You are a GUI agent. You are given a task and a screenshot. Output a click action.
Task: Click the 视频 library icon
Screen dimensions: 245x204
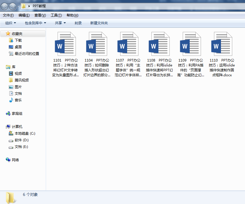pos(11,74)
